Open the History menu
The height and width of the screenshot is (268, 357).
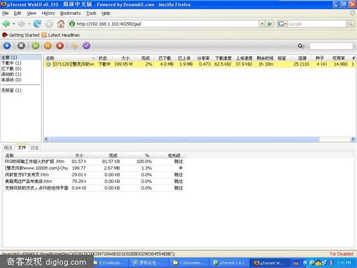pyautogui.click(x=48, y=13)
